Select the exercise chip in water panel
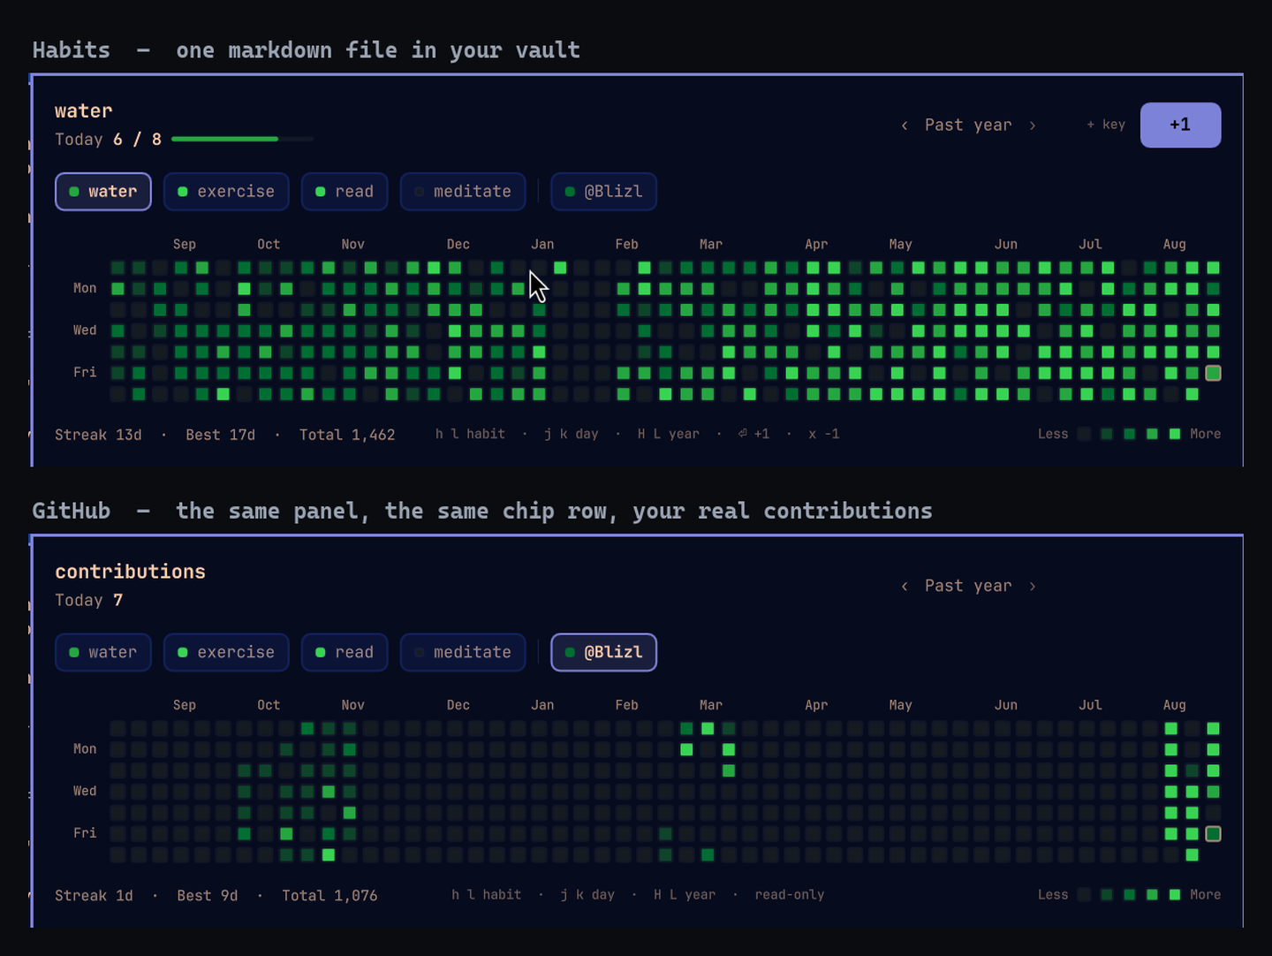The width and height of the screenshot is (1272, 956). click(226, 192)
